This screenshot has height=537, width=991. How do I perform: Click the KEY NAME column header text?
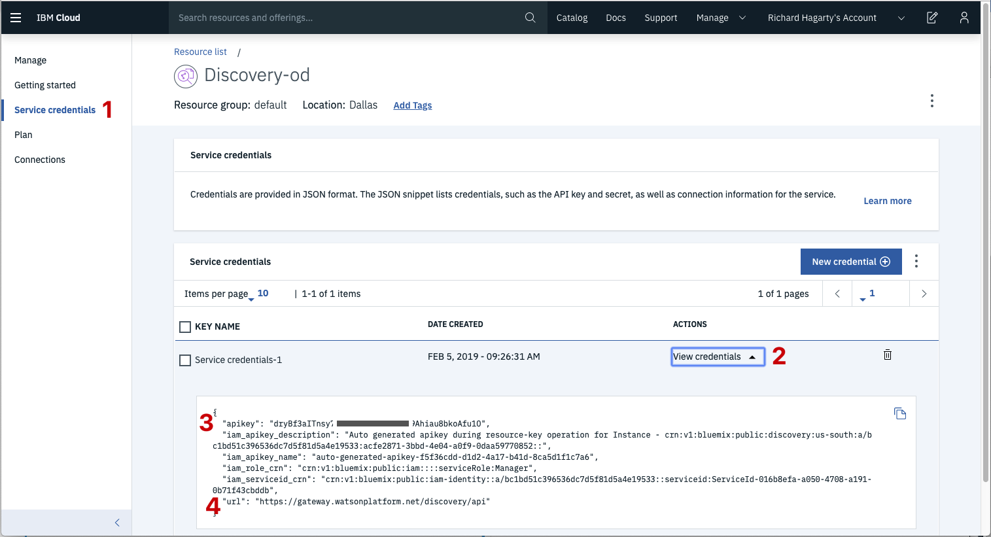[217, 326]
